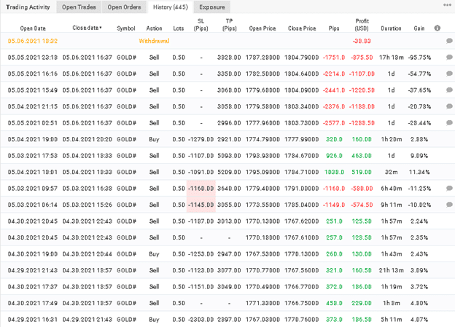Screen dimensions: 455x327
Task: Sort table by SL (Pips) header
Action: pos(201,25)
